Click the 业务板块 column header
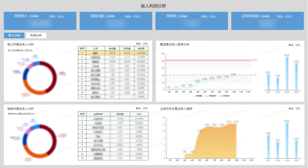This screenshot has height=168, width=308. click(x=98, y=114)
